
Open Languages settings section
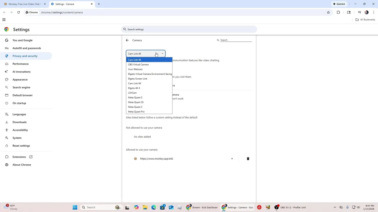pyautogui.click(x=26, y=114)
